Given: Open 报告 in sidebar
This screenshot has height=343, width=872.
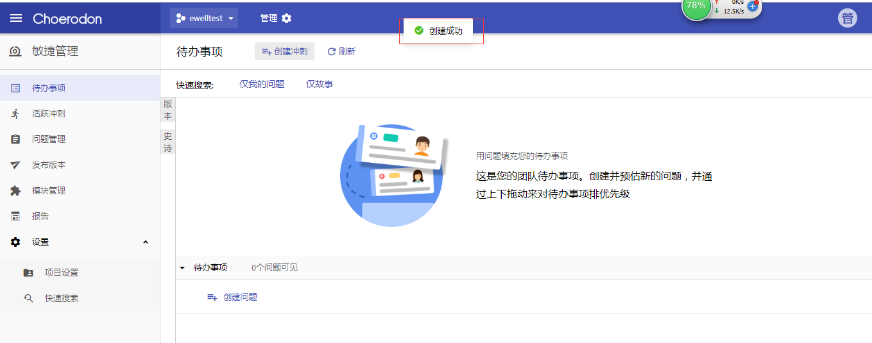Looking at the screenshot, I should (x=80, y=216).
